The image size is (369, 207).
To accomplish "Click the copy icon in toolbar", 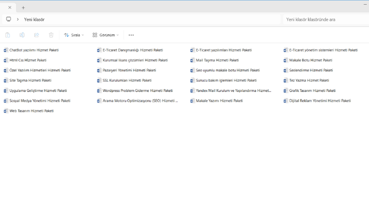I will click(x=7, y=35).
